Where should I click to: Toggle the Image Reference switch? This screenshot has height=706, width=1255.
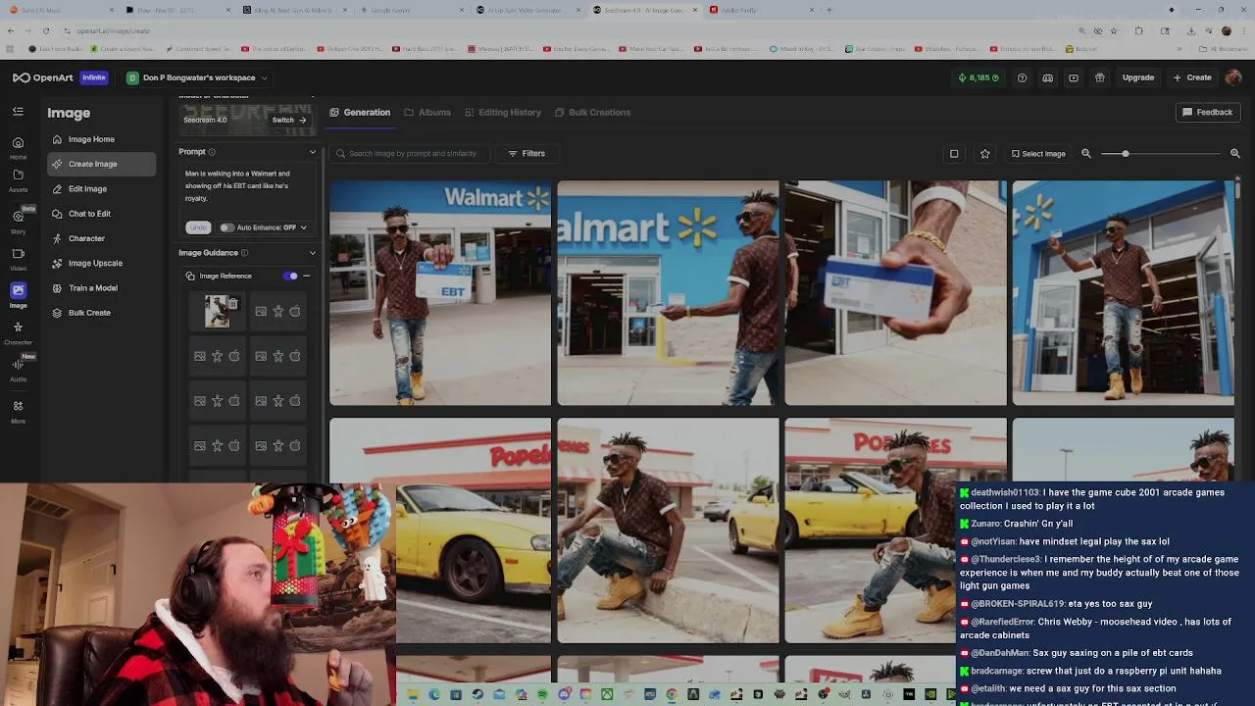coord(290,276)
